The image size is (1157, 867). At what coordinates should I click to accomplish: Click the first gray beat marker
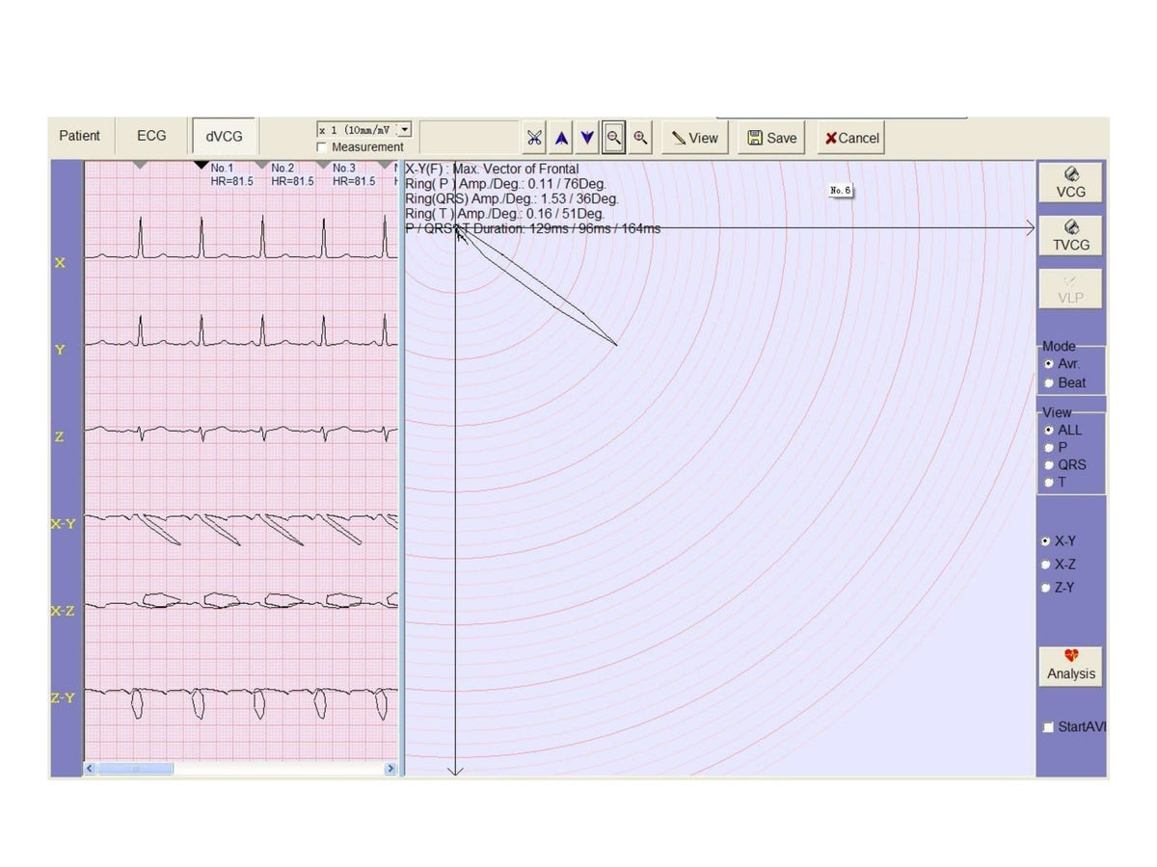tap(140, 166)
